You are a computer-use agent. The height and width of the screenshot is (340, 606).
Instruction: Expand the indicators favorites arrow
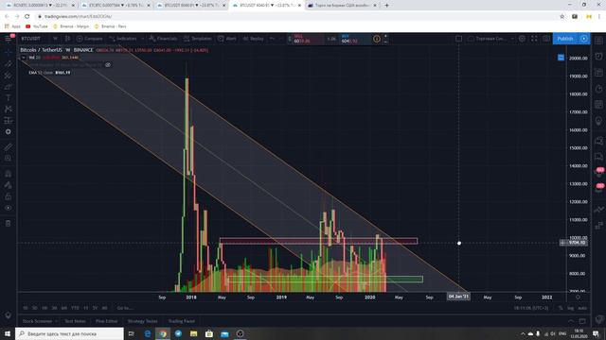(x=143, y=39)
